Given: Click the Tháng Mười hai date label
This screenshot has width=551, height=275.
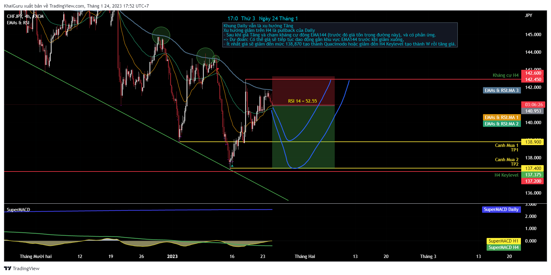Looking at the screenshot, I should click(x=36, y=256).
